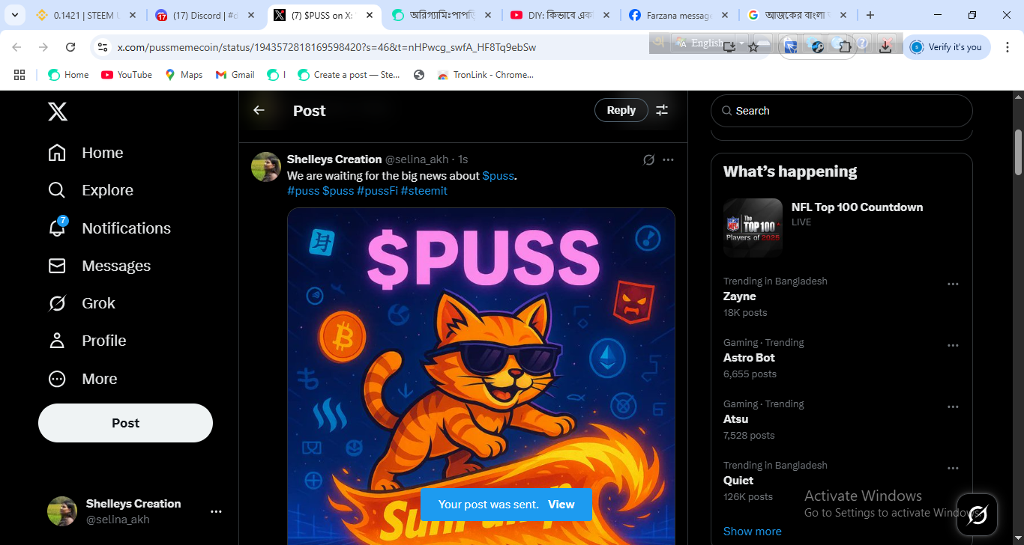Open the Maps bookmark
Viewport: 1024px width, 545px height.
click(x=184, y=75)
